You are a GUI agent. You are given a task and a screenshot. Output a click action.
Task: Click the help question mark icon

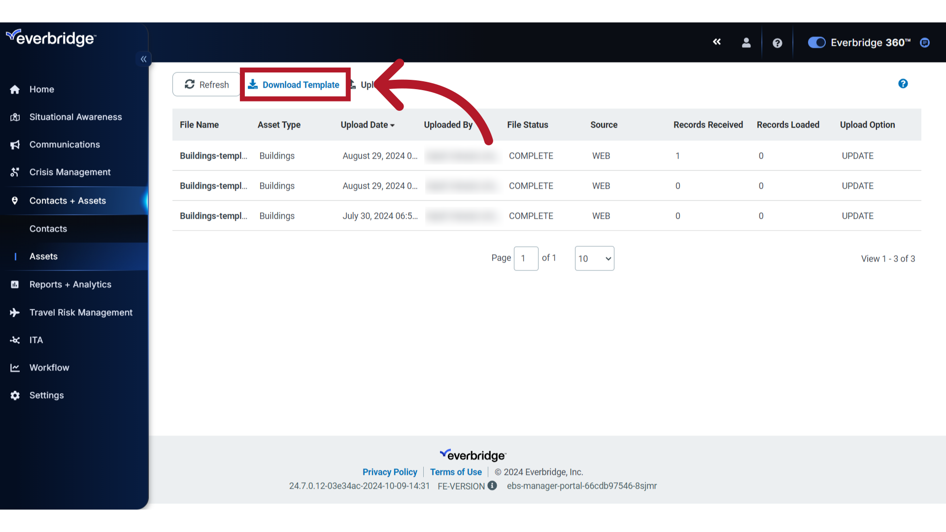tap(777, 42)
